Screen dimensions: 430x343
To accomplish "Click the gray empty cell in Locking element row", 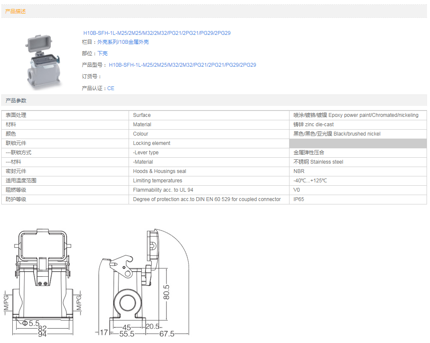I will pyautogui.click(x=358, y=143).
